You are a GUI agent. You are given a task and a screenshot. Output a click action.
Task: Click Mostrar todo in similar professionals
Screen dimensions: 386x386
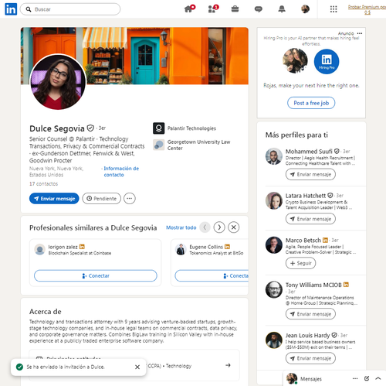[x=181, y=227]
